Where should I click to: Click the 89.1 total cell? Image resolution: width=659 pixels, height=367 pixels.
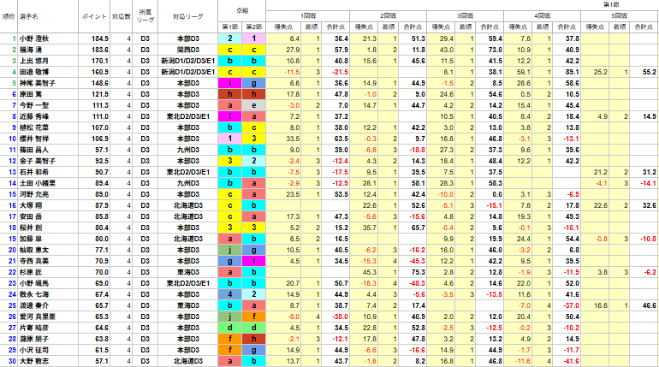click(567, 72)
